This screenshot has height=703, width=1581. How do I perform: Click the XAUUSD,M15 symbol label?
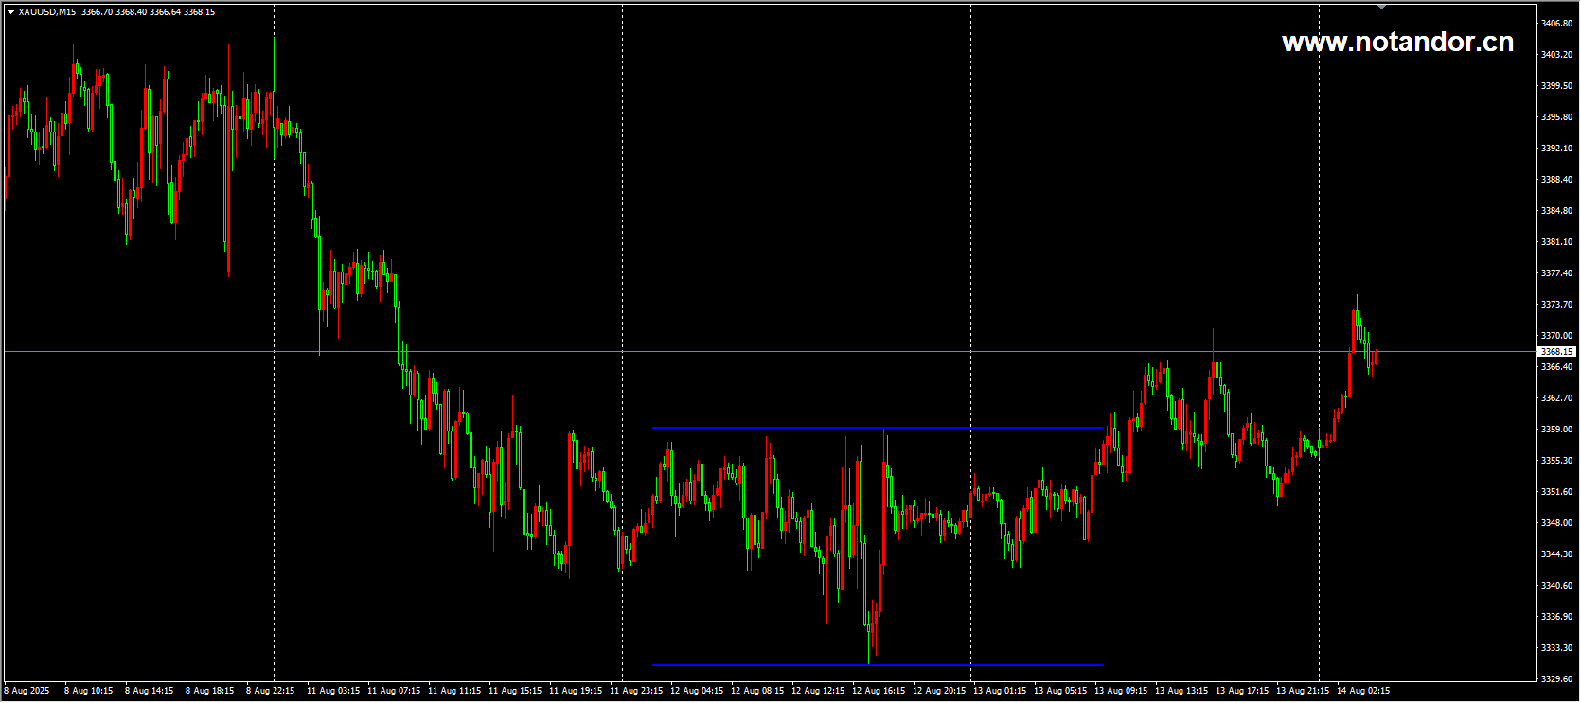[47, 12]
